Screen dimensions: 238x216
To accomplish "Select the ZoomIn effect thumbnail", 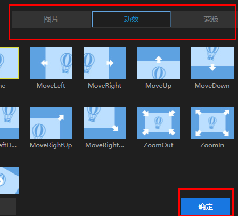I will (x=212, y=123).
